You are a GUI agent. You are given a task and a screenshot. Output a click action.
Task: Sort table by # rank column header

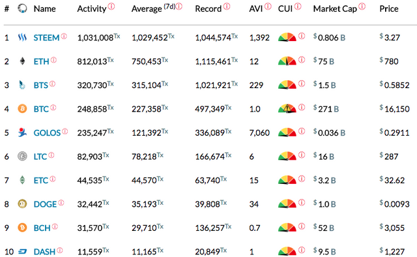[x=7, y=8]
